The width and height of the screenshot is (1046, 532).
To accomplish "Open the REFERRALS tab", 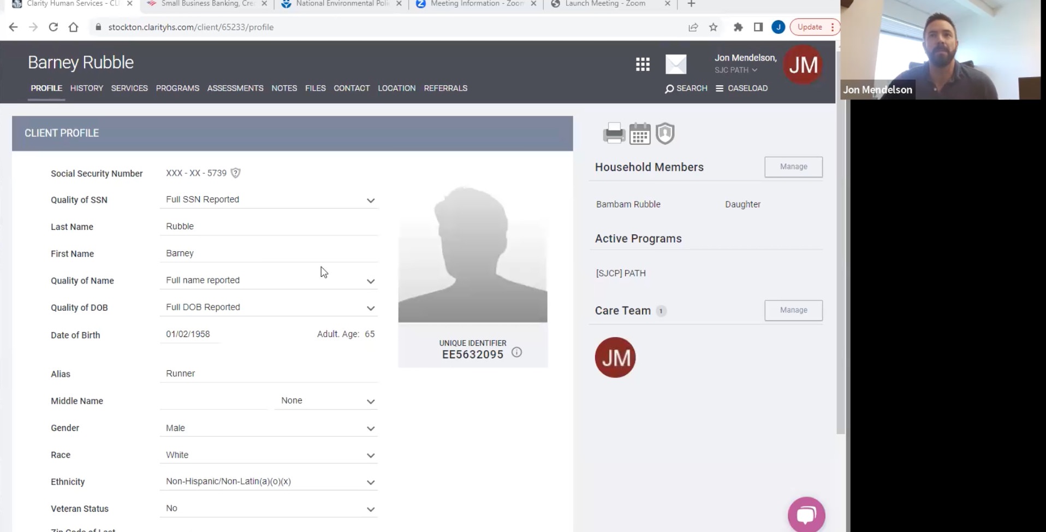I will click(x=445, y=88).
